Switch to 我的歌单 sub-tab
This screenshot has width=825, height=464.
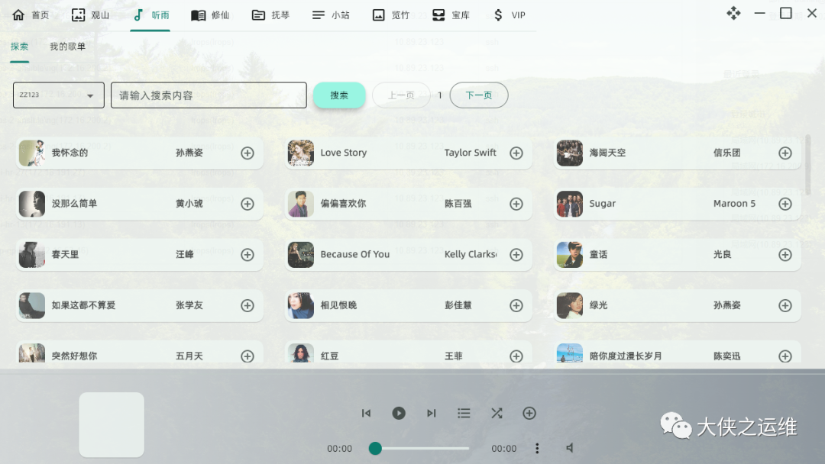[x=67, y=47]
